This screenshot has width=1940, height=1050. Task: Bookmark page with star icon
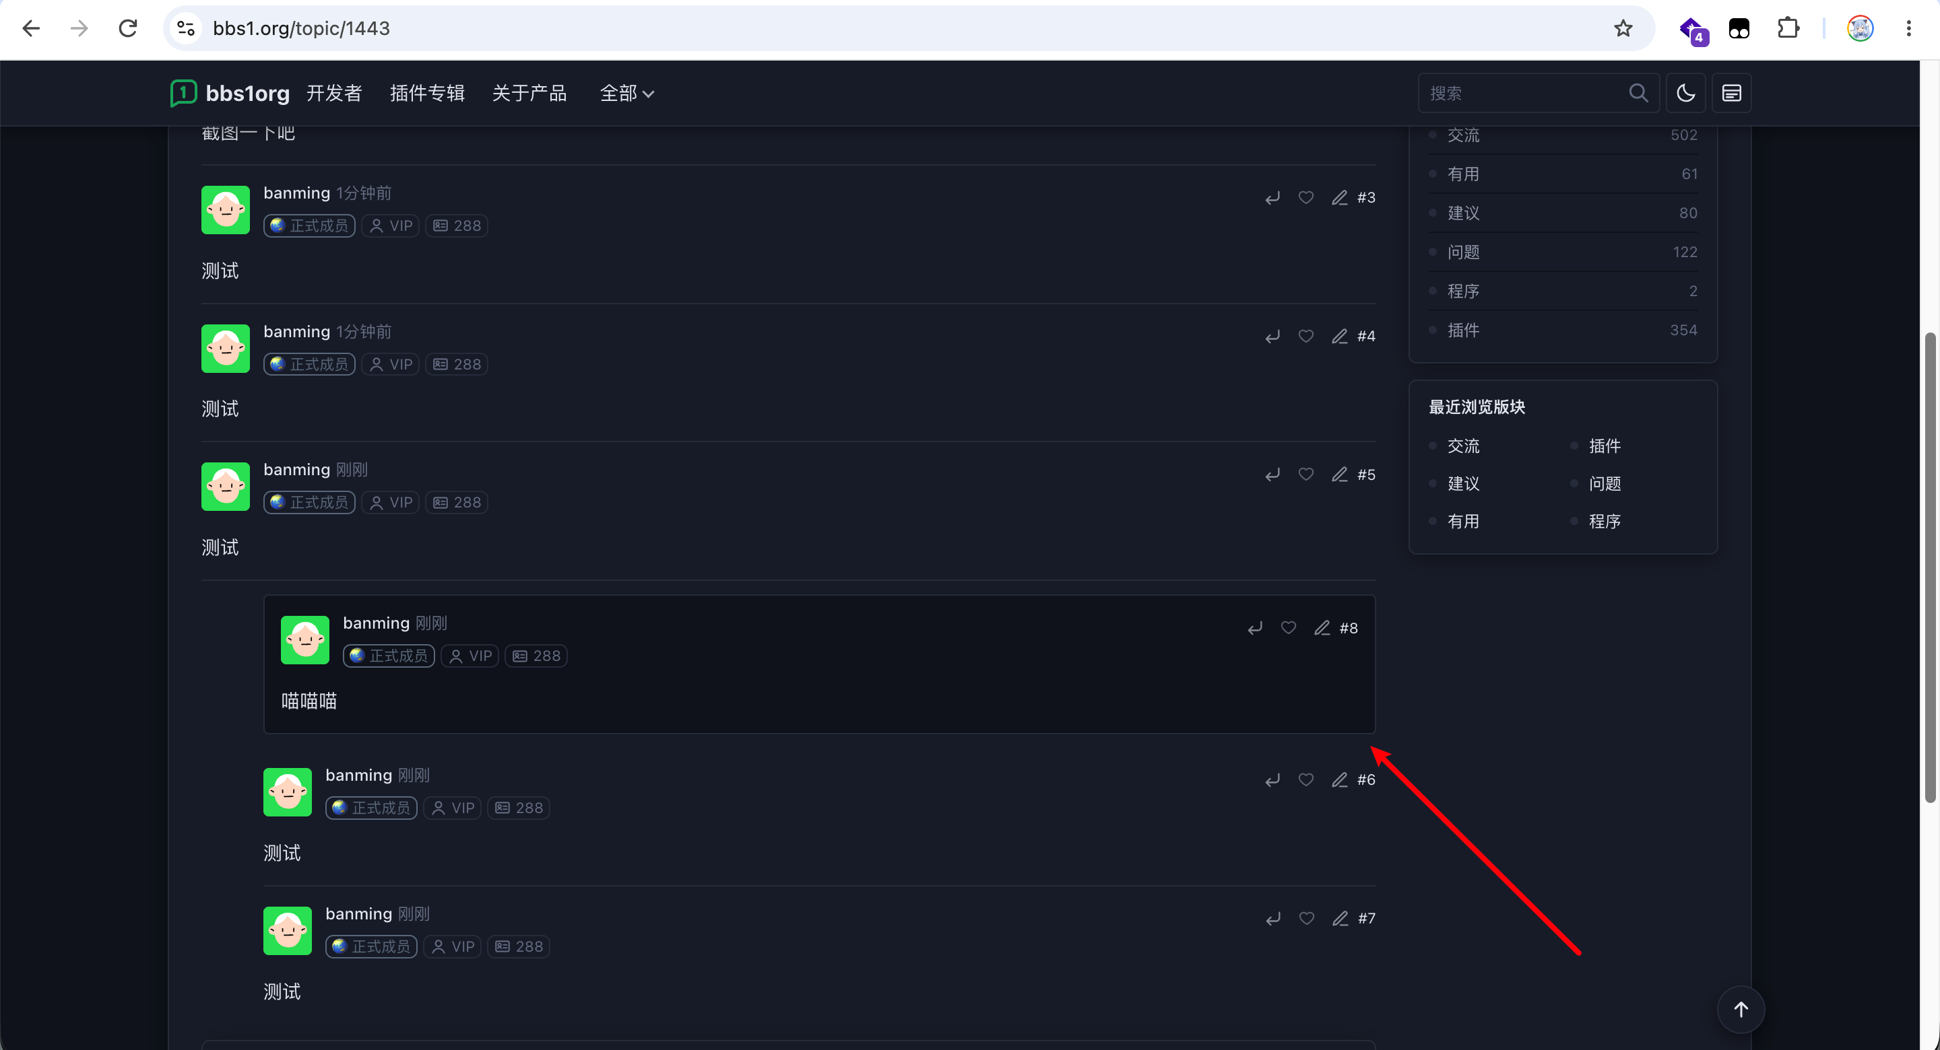[1623, 28]
